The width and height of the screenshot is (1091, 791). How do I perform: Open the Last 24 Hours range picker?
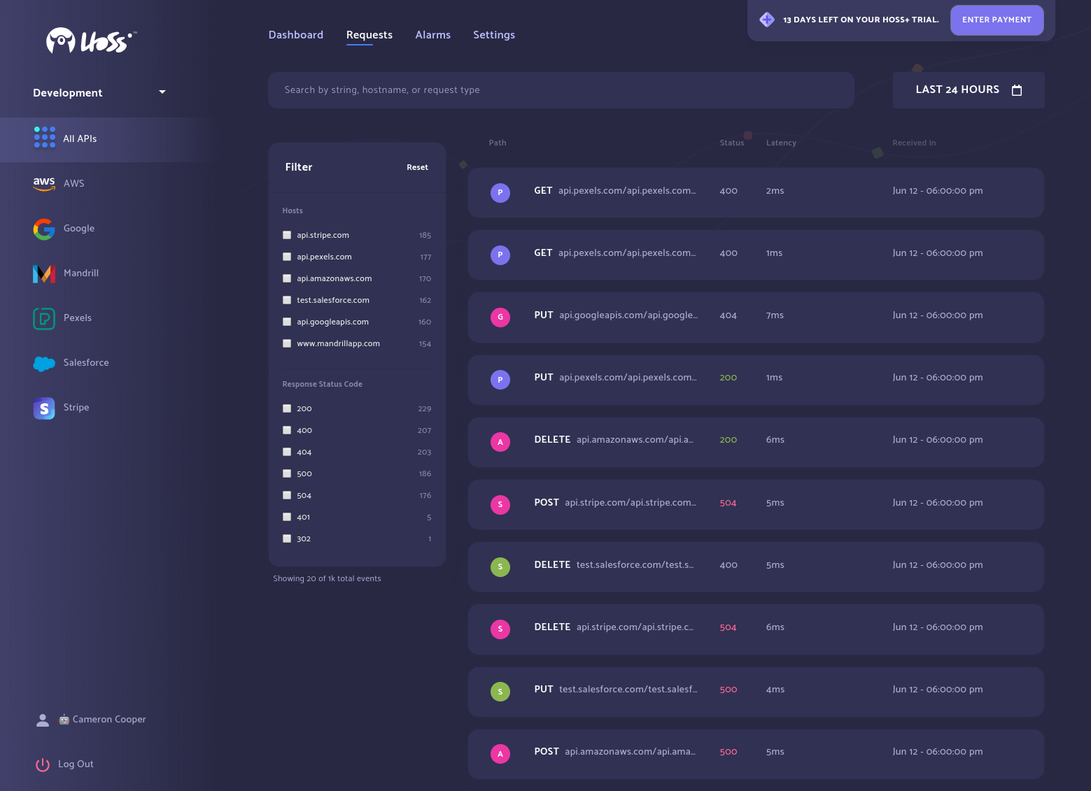pyautogui.click(x=969, y=90)
